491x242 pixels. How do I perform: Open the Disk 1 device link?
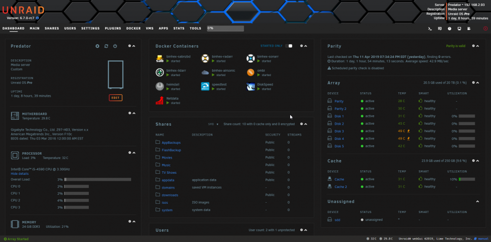[x=339, y=116]
